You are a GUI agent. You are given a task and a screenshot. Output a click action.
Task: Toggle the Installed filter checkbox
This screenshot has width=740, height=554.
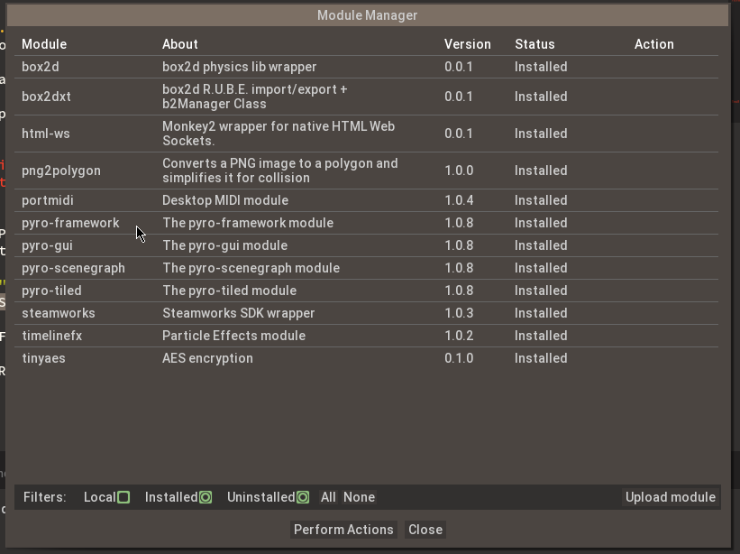click(x=206, y=497)
